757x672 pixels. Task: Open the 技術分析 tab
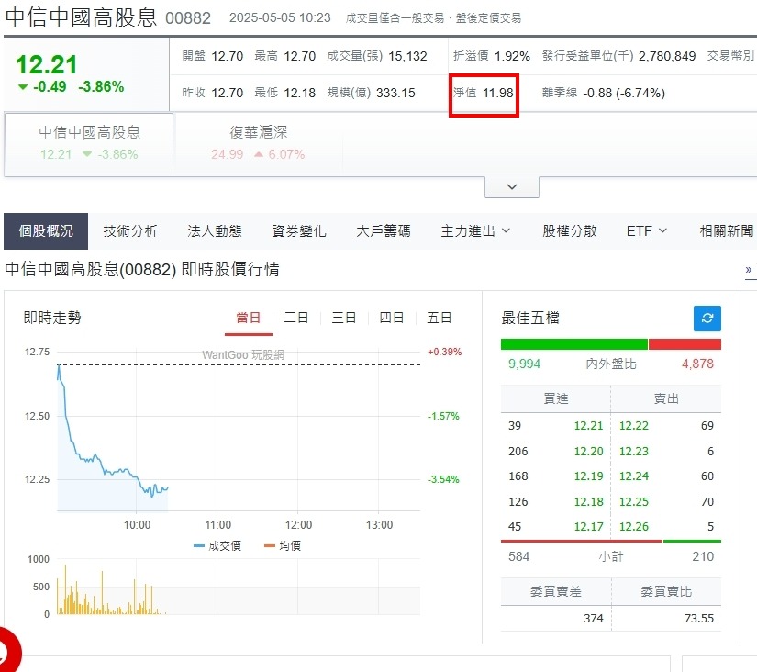tap(130, 231)
